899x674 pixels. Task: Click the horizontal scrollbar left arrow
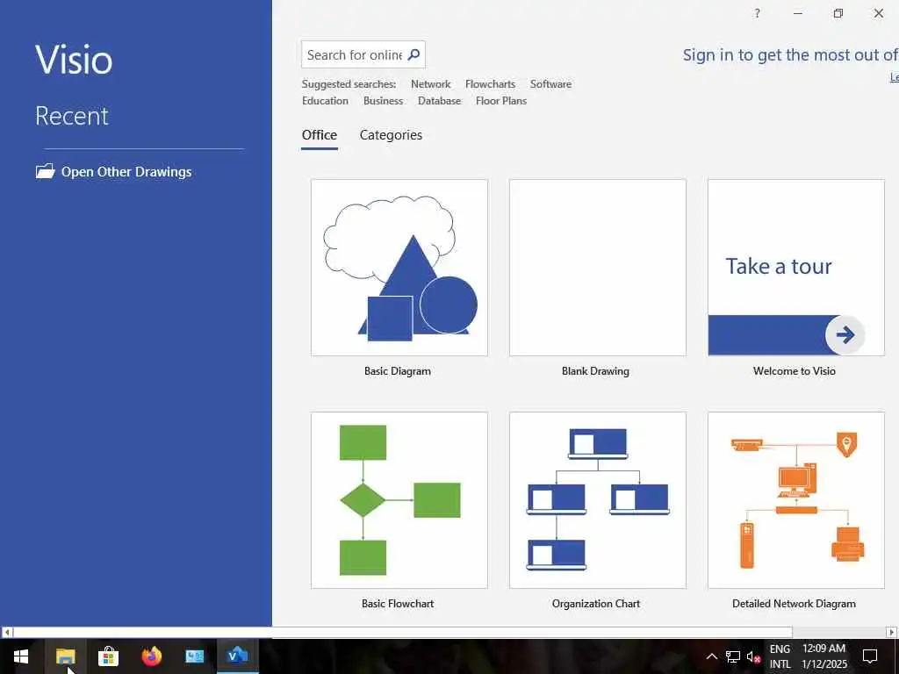pos(7,632)
